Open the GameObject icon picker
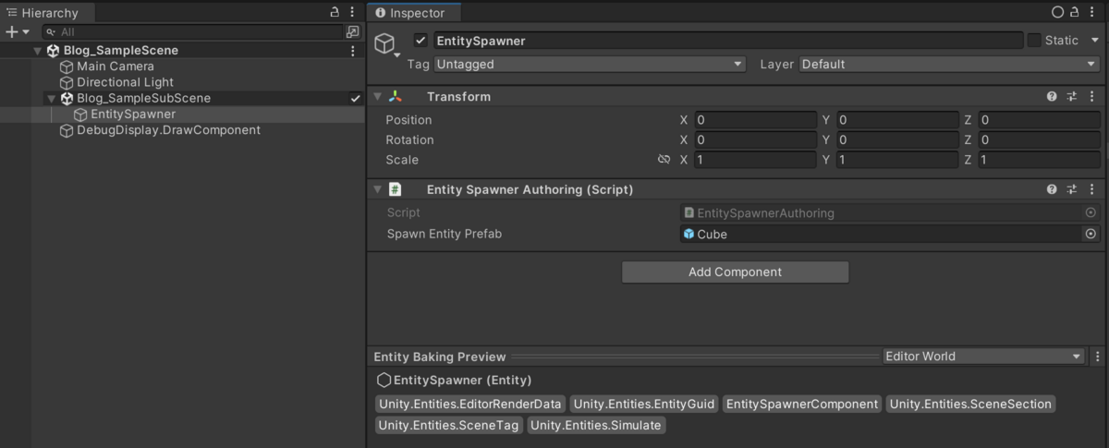1109x448 pixels. (387, 44)
